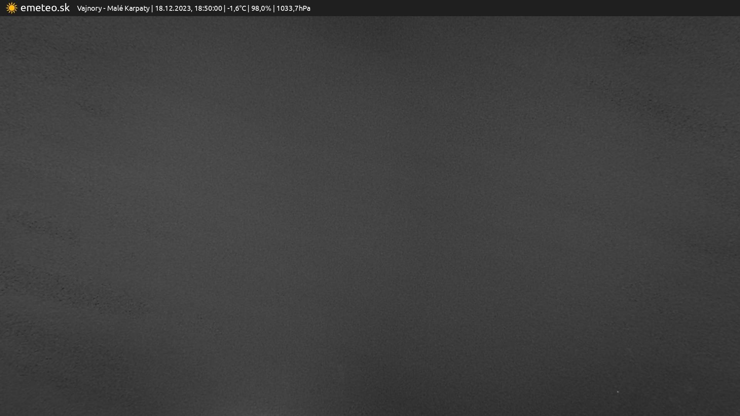Screen dimensions: 740x416
Task: Click the center of the webcam image
Action: (x=370, y=216)
